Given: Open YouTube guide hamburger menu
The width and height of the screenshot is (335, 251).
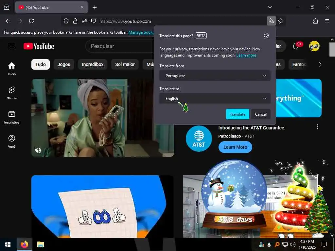Looking at the screenshot, I should click(12, 46).
